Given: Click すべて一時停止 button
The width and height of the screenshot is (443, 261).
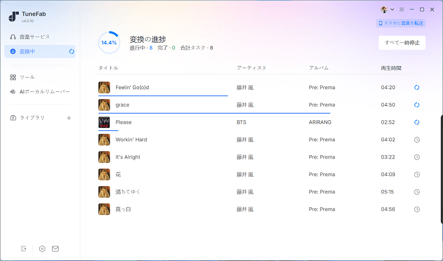Looking at the screenshot, I should [402, 43].
